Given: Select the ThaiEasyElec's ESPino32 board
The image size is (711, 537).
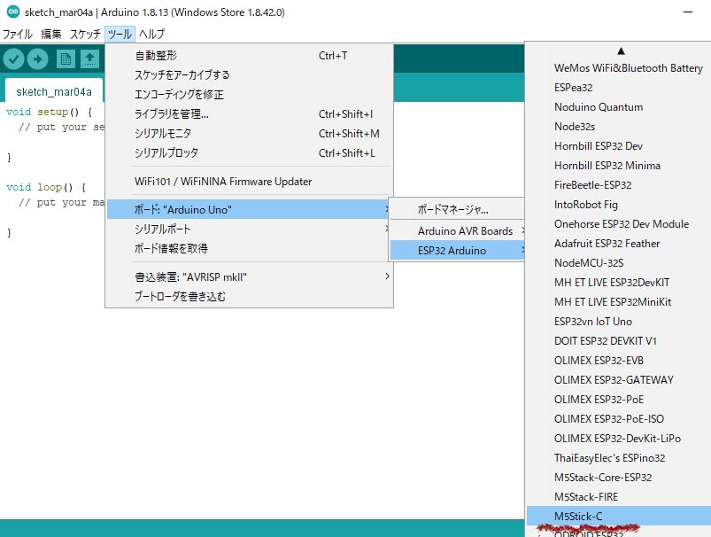Looking at the screenshot, I should pyautogui.click(x=619, y=458).
